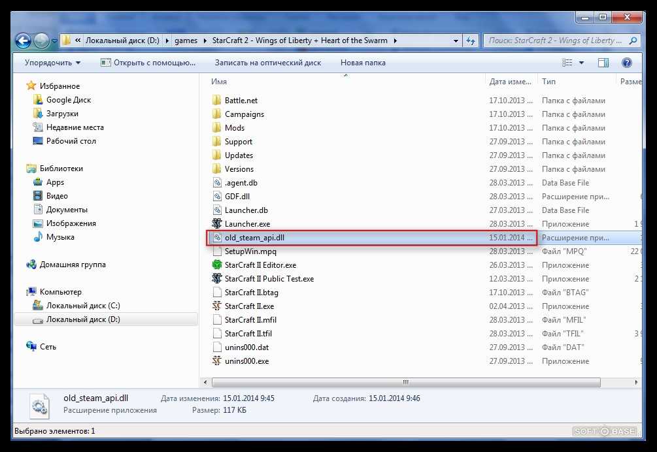Open the Документы library
The height and width of the screenshot is (452, 657).
pyautogui.click(x=67, y=210)
